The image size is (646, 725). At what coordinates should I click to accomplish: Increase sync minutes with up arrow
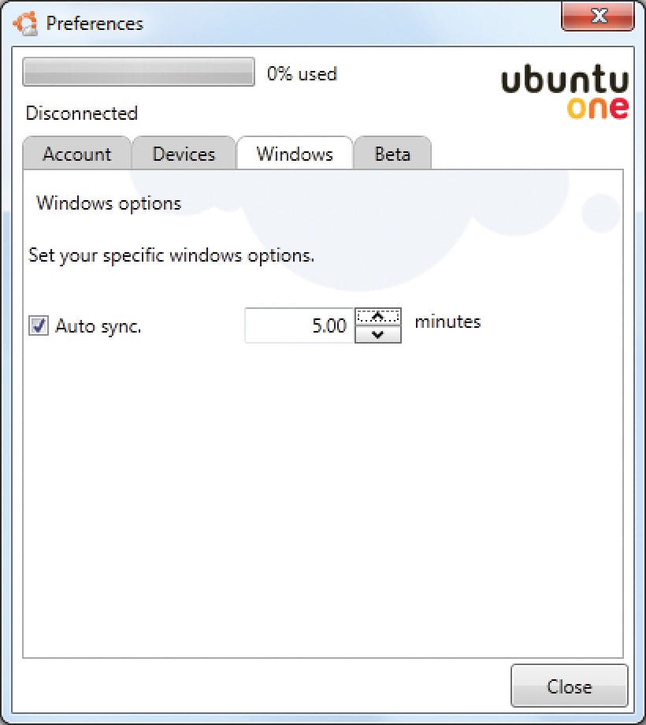378,316
